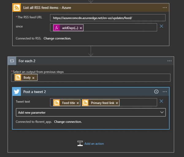Screen dimensions: 184x157
Task: Select the Primary feed link token
Action: coord(101,103)
